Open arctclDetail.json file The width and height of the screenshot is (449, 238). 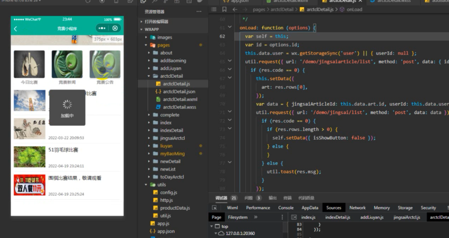tap(179, 92)
